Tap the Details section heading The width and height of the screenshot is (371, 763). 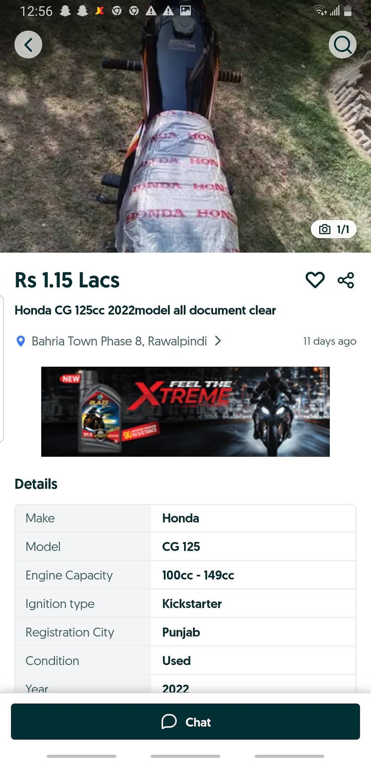click(x=36, y=484)
